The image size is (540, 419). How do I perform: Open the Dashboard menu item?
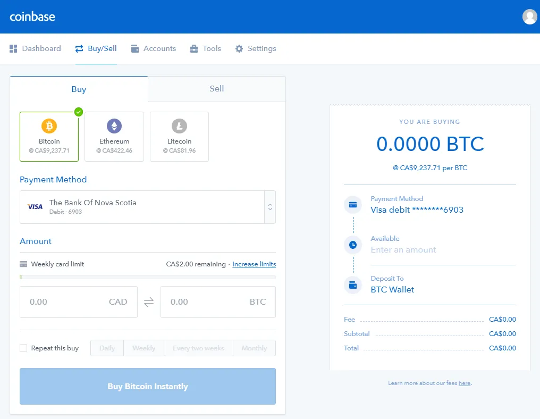[x=35, y=48]
